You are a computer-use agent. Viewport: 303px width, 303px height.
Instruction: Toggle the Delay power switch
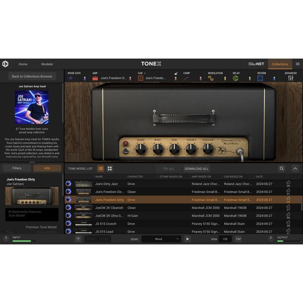(249, 78)
